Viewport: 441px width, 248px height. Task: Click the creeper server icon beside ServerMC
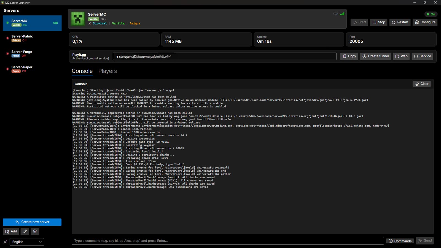[78, 19]
